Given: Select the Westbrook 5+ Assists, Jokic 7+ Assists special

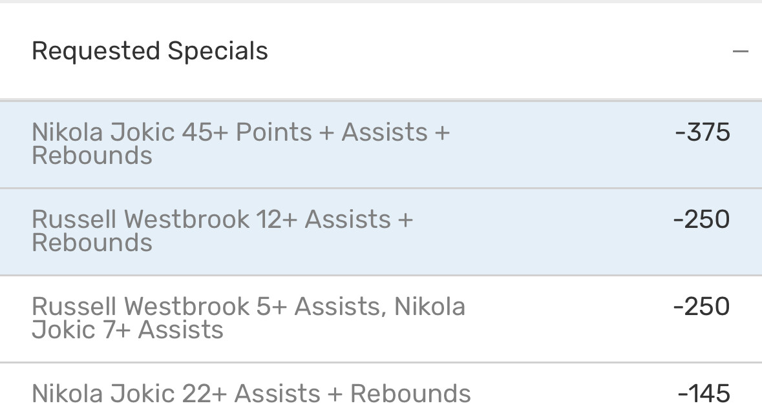Looking at the screenshot, I should (381, 318).
